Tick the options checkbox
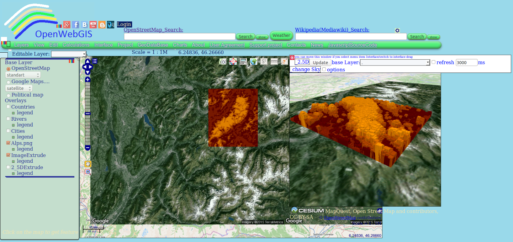This screenshot has width=513, height=242. point(324,69)
